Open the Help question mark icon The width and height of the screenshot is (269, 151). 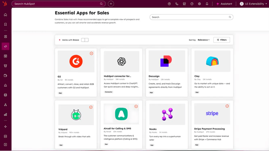(192, 4)
